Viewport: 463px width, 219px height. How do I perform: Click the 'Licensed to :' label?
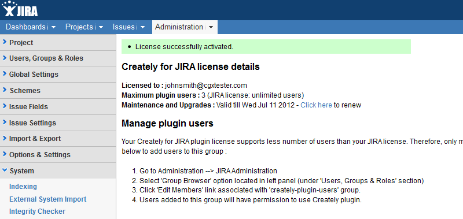[142, 86]
